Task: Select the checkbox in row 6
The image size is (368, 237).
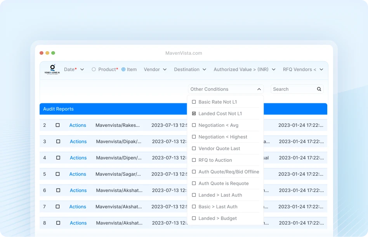Action: coord(58,190)
